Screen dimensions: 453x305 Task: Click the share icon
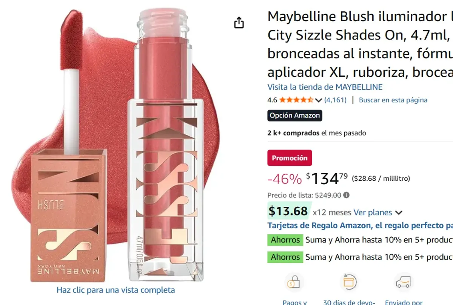click(x=239, y=23)
